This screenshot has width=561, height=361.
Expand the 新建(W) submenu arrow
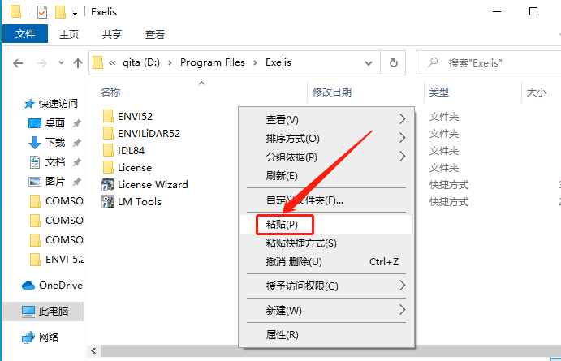[402, 310]
